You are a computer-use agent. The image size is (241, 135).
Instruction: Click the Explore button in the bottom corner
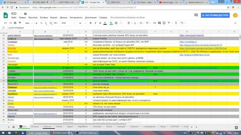pos(236,127)
